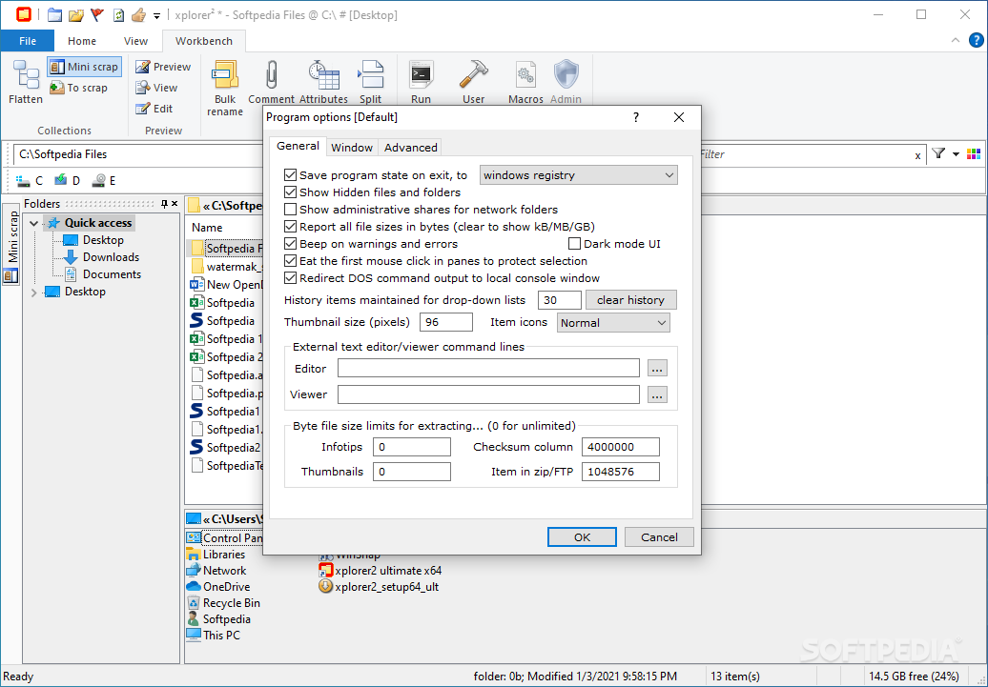Open the Attributes tool

click(x=323, y=82)
